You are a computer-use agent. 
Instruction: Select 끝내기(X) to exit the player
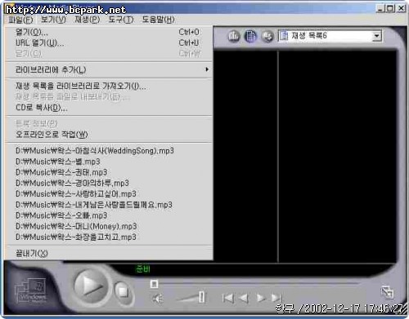(109, 254)
